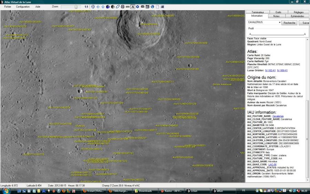This screenshot has width=310, height=194.
Task: Click the Recherche button
Action: (289, 23)
